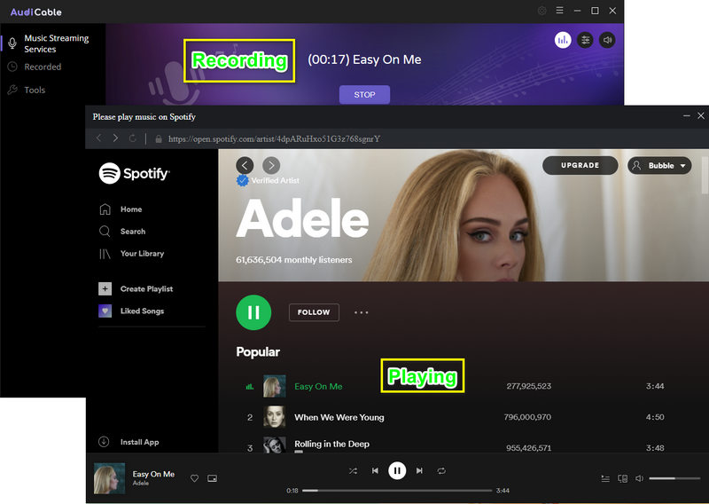The width and height of the screenshot is (709, 504).
Task: Follow Adele with the FOLLOW button
Action: pyautogui.click(x=314, y=312)
